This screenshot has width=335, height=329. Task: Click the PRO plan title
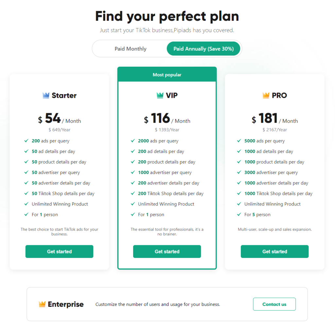(279, 95)
